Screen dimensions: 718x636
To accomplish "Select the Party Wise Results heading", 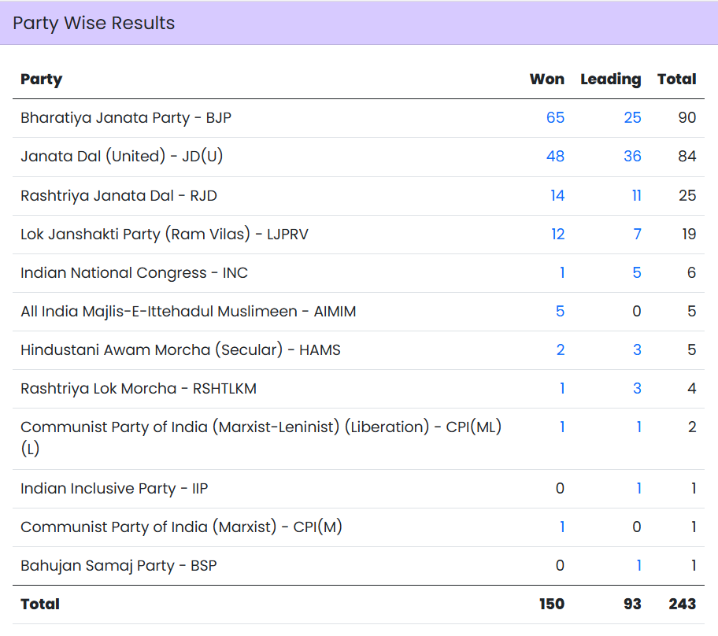I will click(x=94, y=24).
